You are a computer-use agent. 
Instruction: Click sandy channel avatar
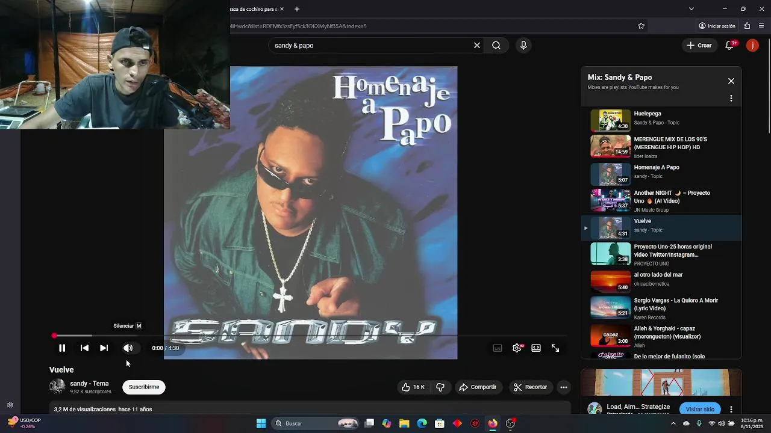pos(57,387)
